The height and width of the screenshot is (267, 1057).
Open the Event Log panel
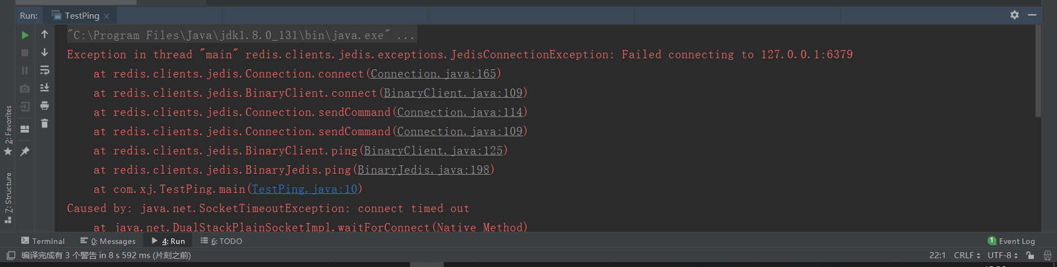coord(1011,241)
